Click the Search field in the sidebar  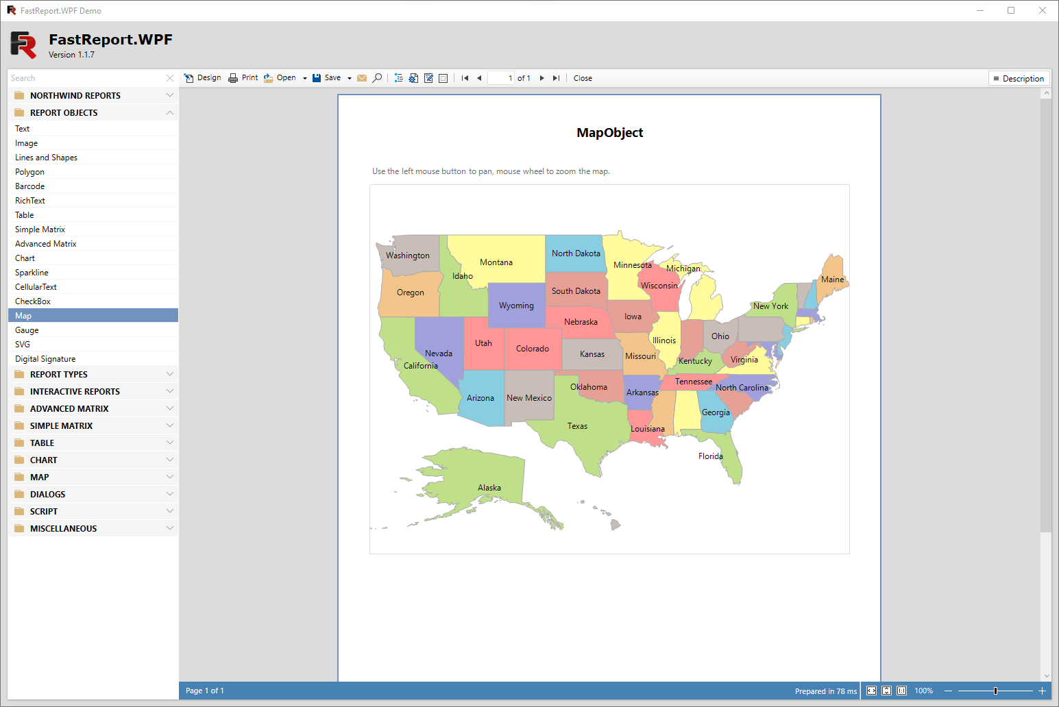86,78
